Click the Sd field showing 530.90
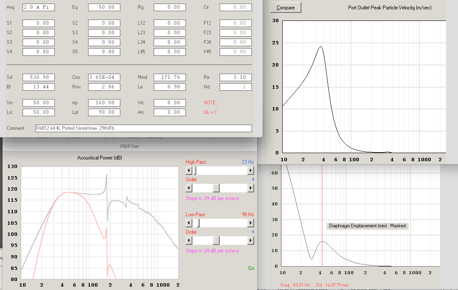 point(39,77)
